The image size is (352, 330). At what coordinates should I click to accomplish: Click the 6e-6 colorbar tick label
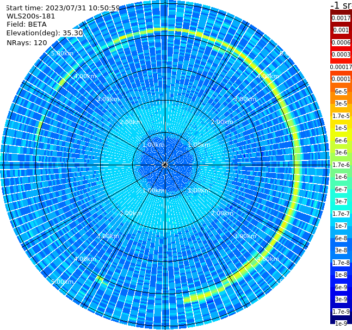[341, 140]
